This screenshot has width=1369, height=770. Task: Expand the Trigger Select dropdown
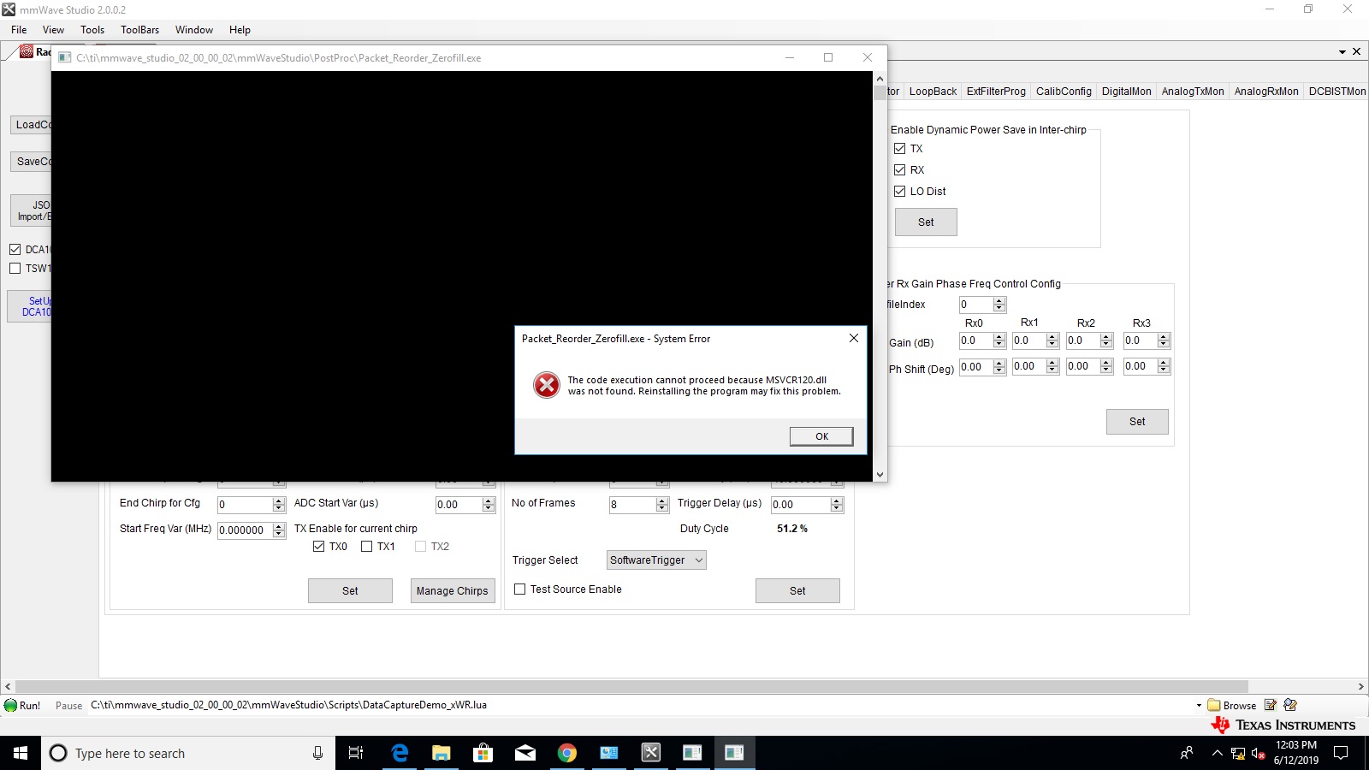pyautogui.click(x=699, y=560)
